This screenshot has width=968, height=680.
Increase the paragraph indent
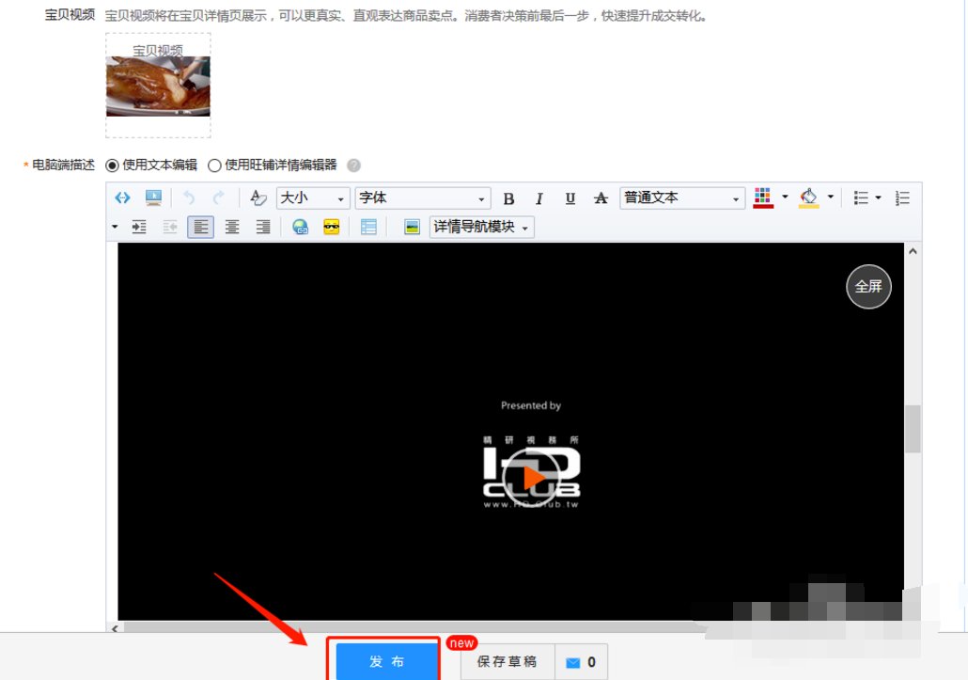[139, 227]
